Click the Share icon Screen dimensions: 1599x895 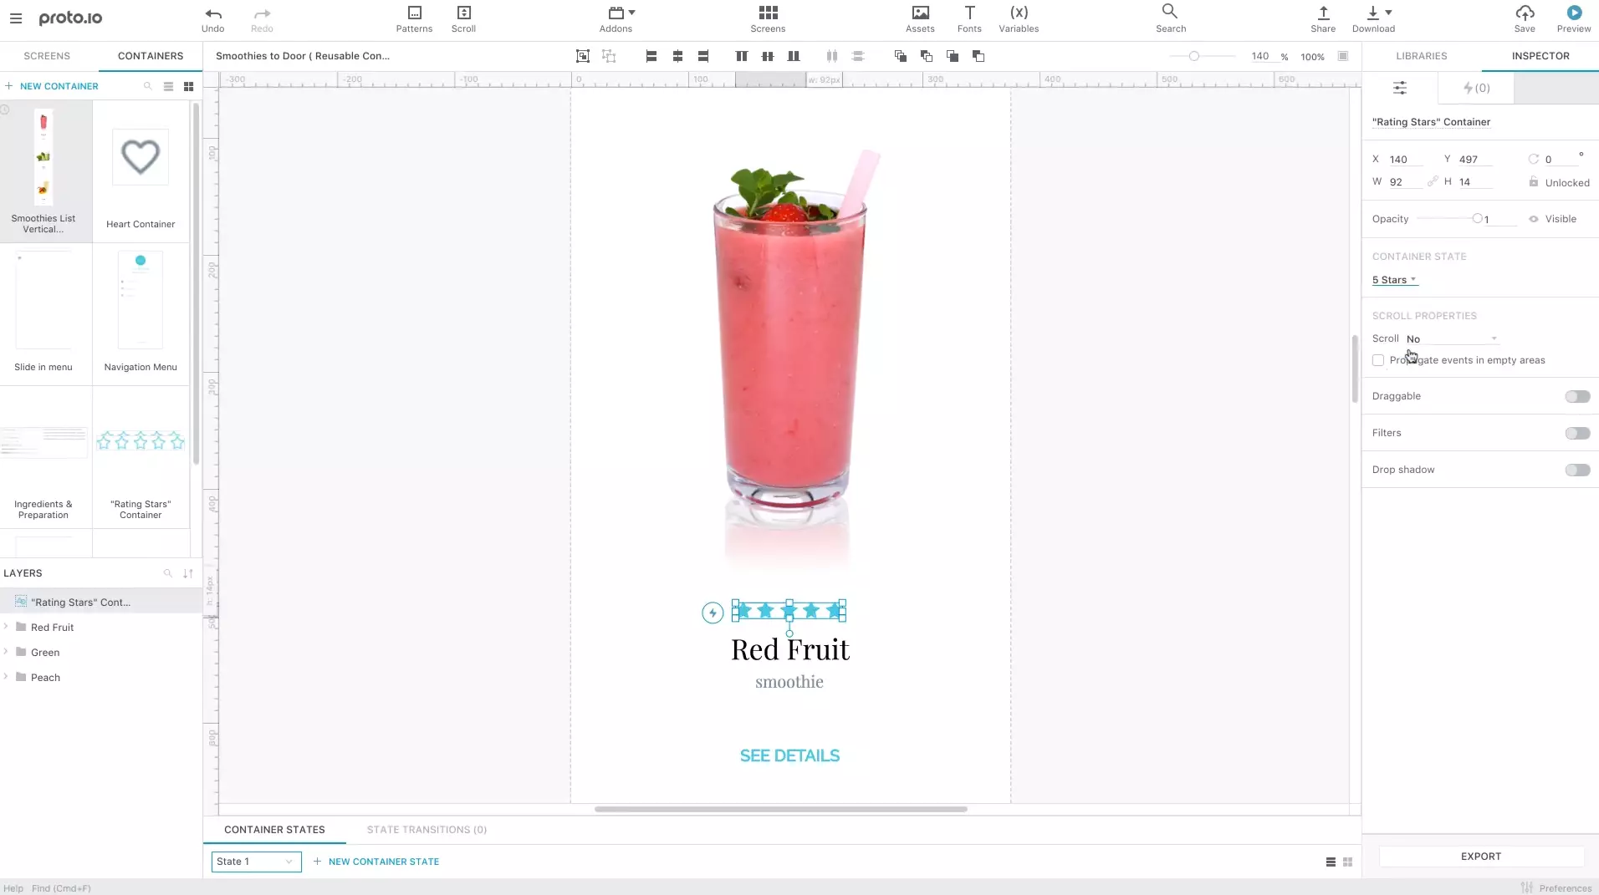pyautogui.click(x=1323, y=13)
